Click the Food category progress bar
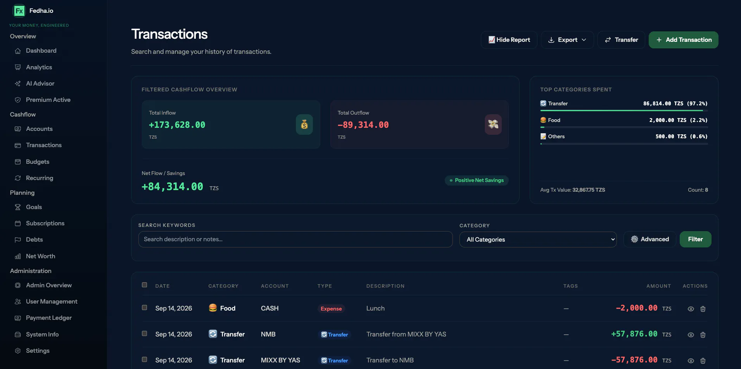 [624, 127]
